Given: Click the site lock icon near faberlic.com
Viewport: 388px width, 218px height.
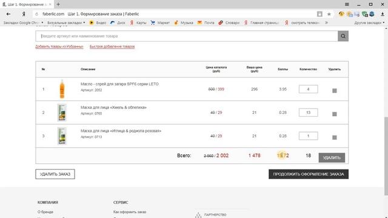Looking at the screenshot, I should click(x=36, y=14).
